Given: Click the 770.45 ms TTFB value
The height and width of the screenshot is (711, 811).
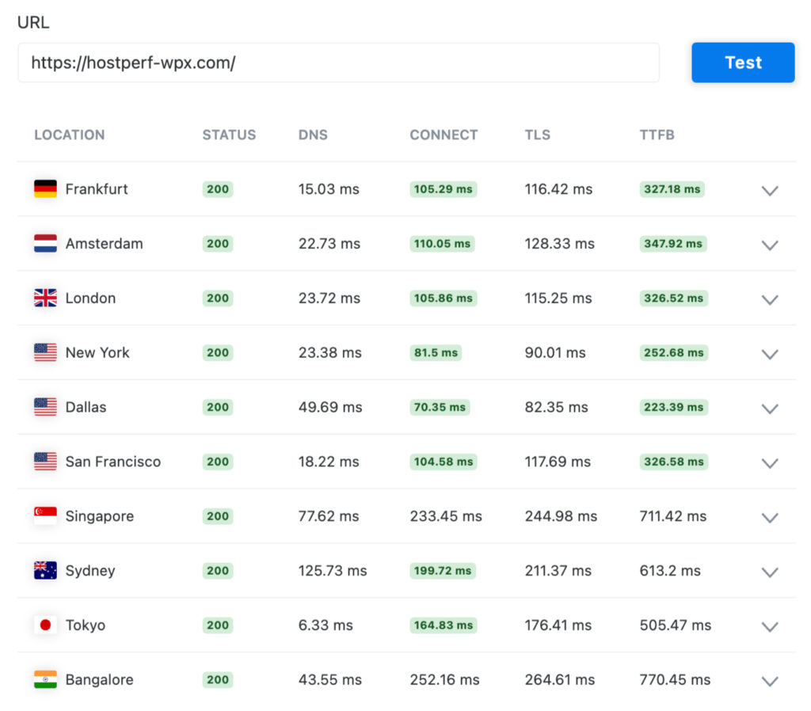Looking at the screenshot, I should 675,680.
